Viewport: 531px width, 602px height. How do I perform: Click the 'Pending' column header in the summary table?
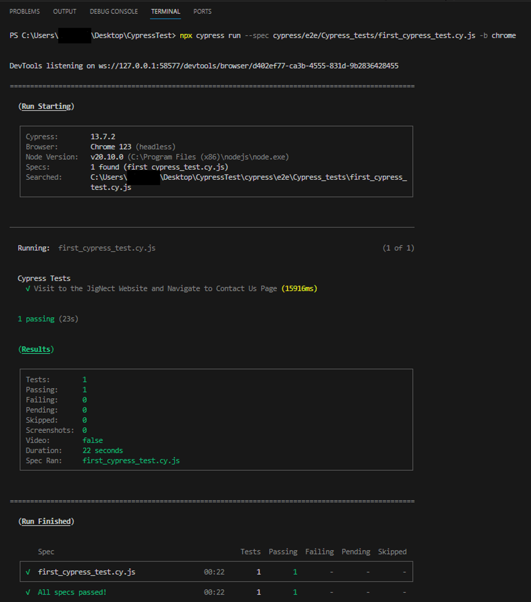356,552
